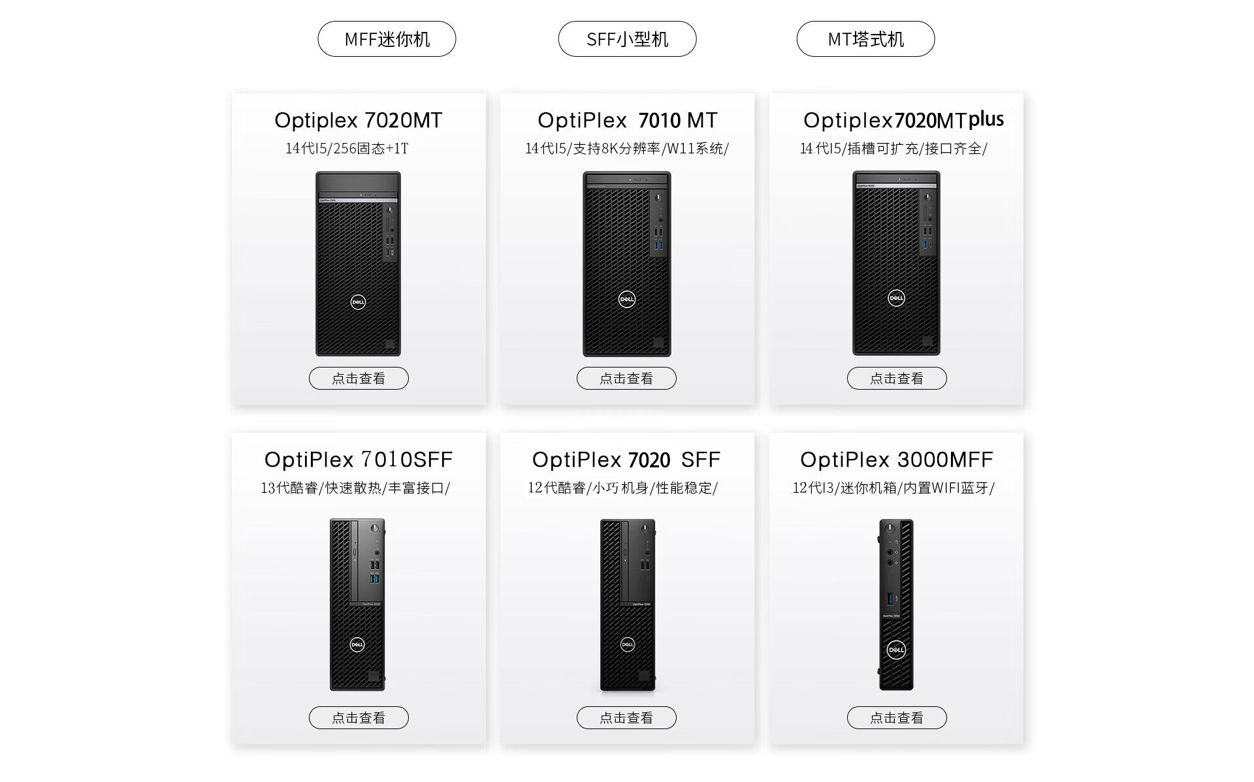
Task: Click 点击查看 under OptiPlex 7010SFF
Action: point(359,718)
